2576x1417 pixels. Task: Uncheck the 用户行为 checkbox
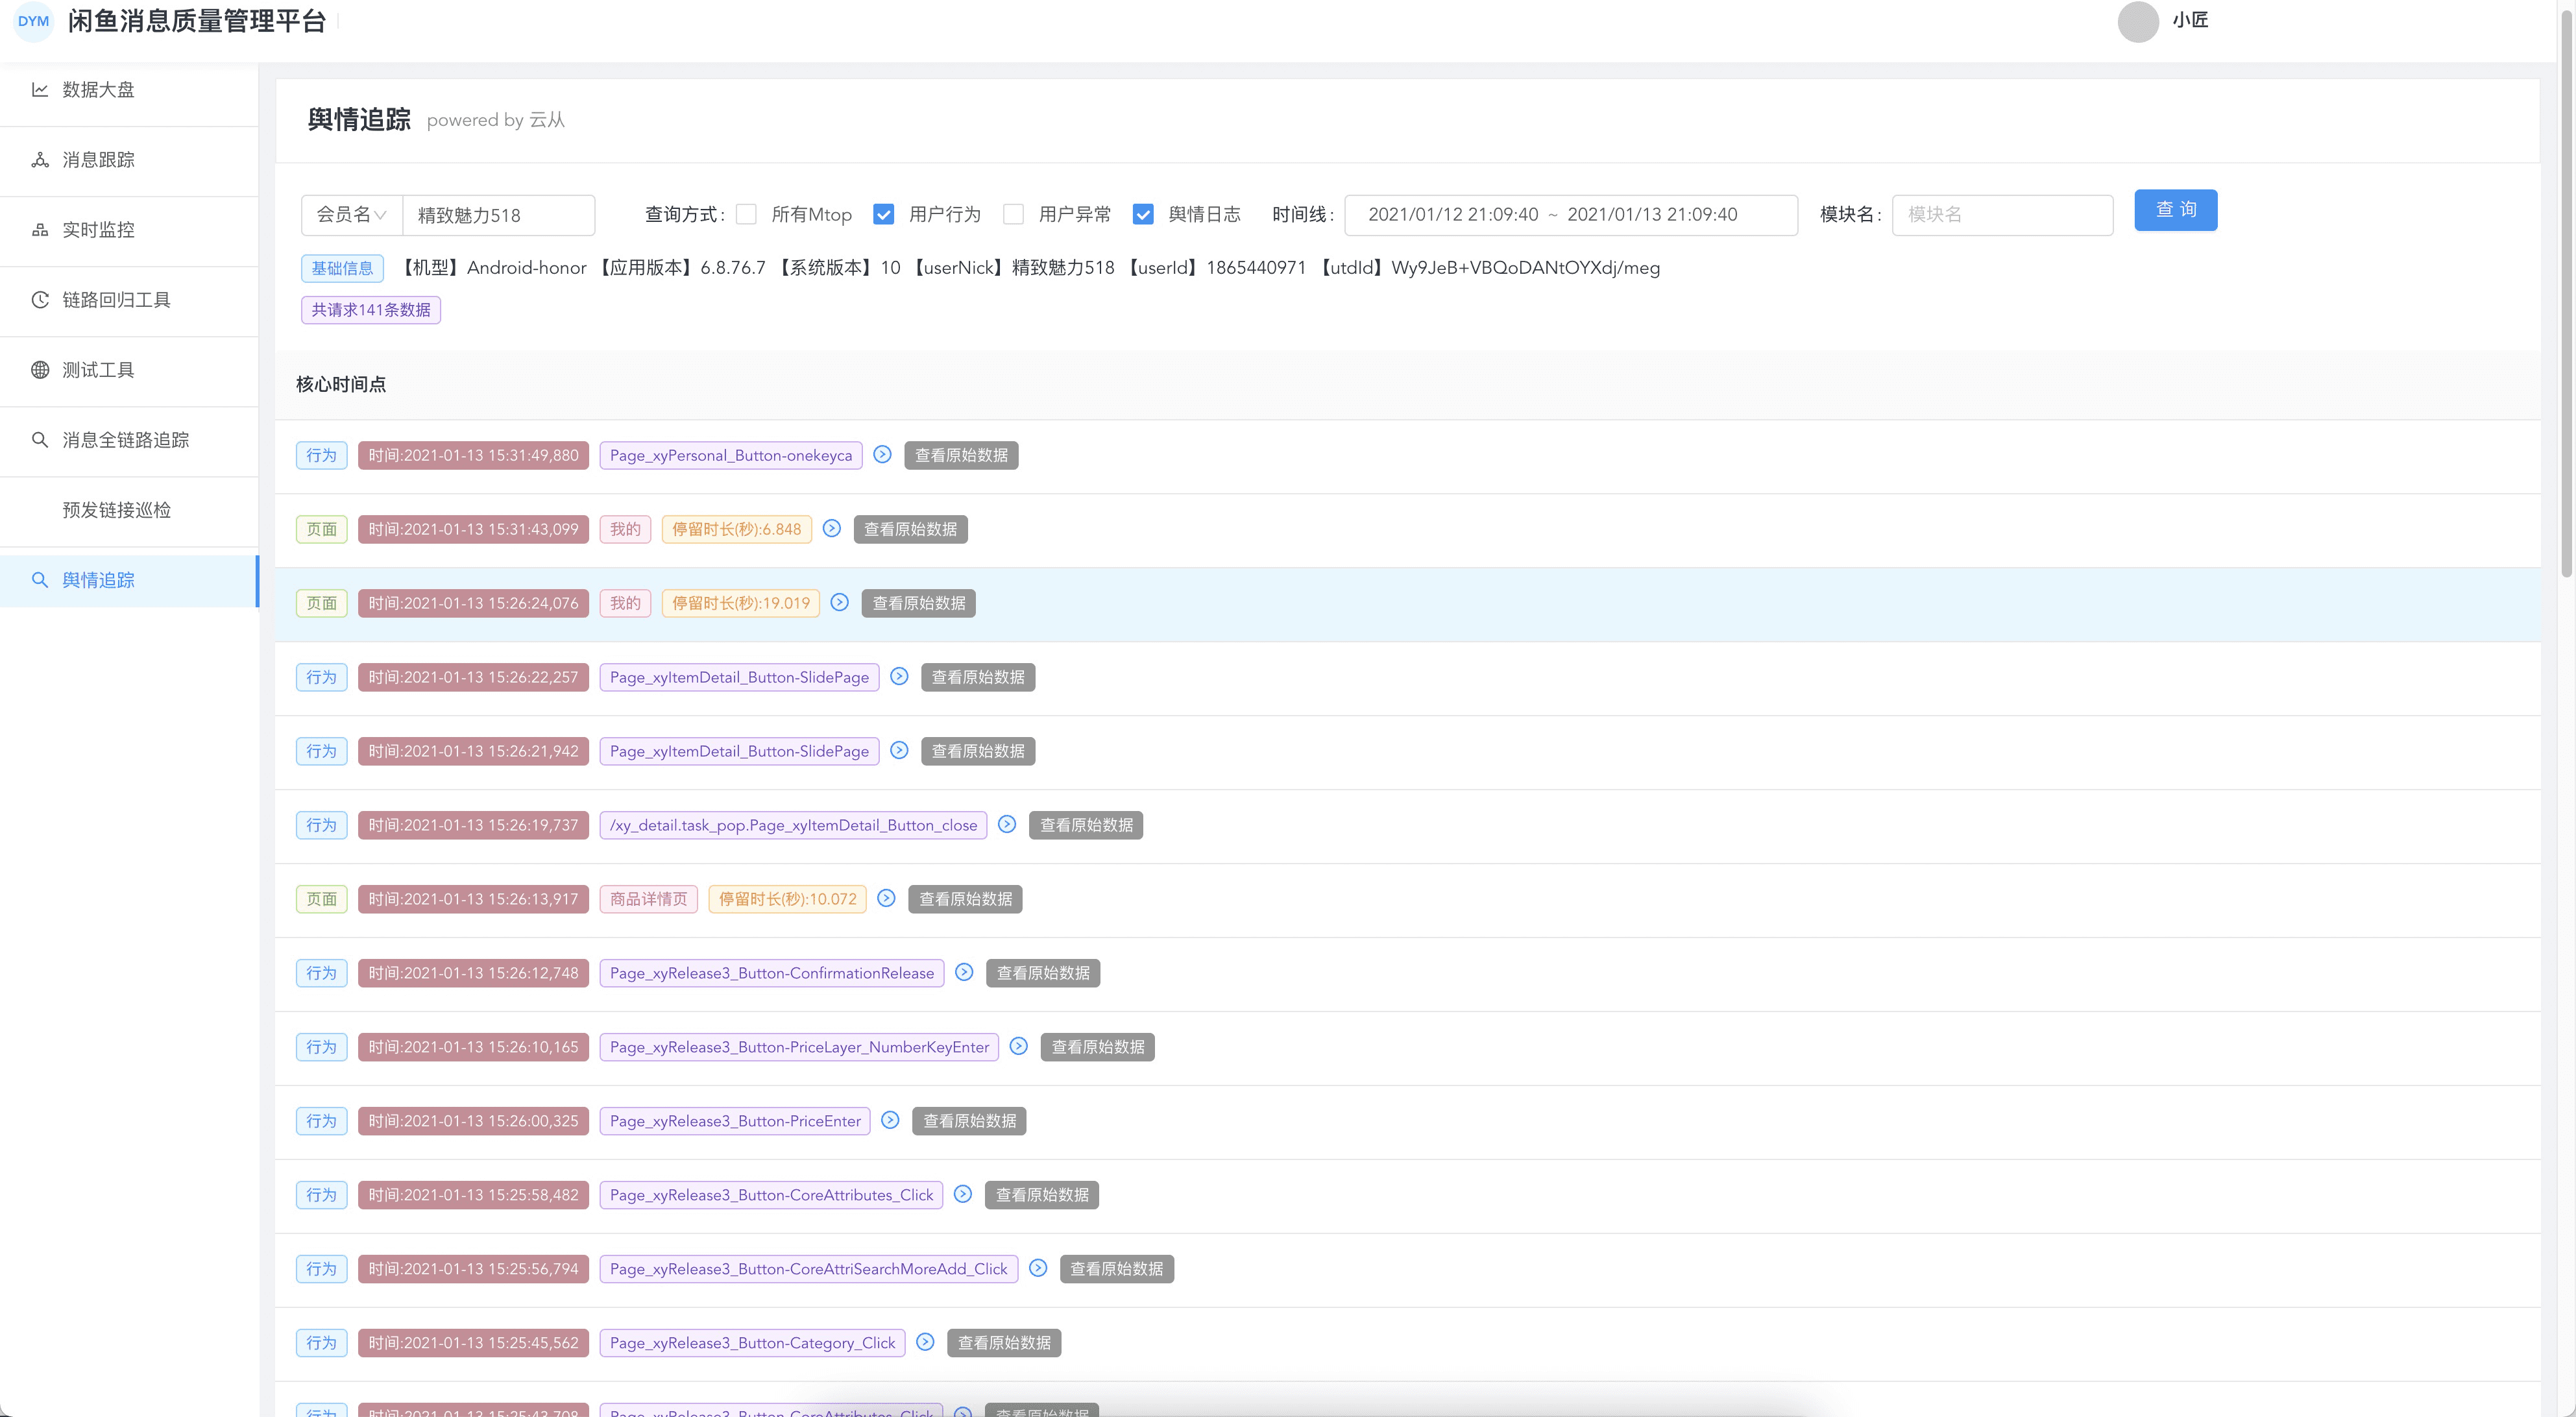(x=883, y=214)
